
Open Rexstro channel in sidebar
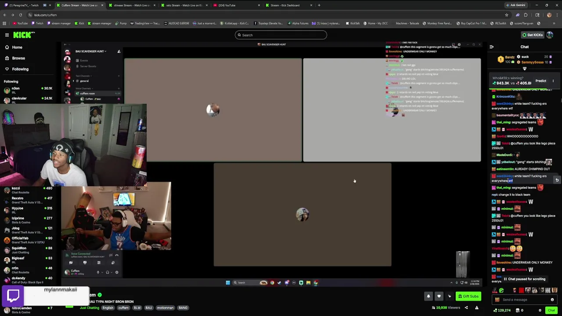[x=27, y=200]
